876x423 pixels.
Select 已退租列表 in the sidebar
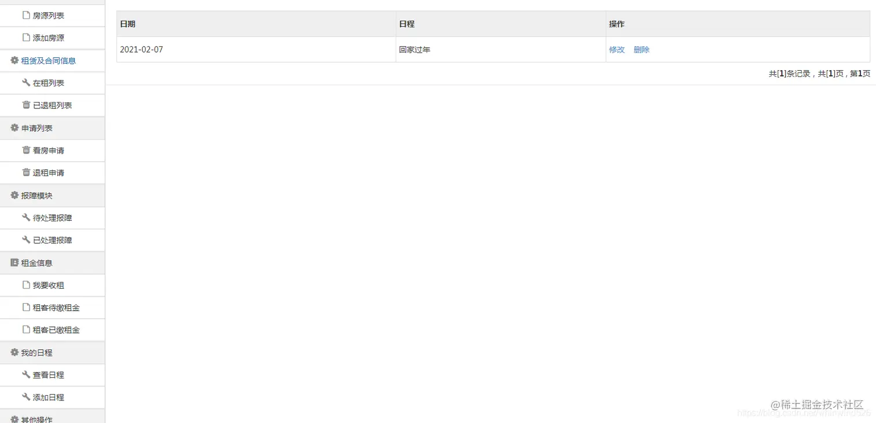pyautogui.click(x=52, y=105)
